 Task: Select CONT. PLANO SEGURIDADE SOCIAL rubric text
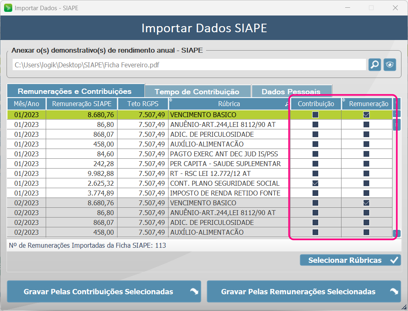224,184
